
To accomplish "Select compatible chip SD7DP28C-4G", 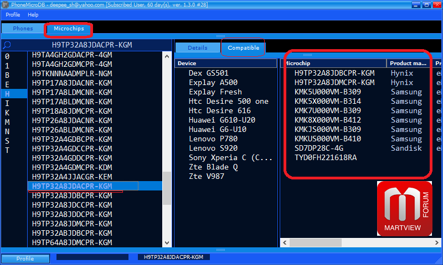I will tap(319, 148).
